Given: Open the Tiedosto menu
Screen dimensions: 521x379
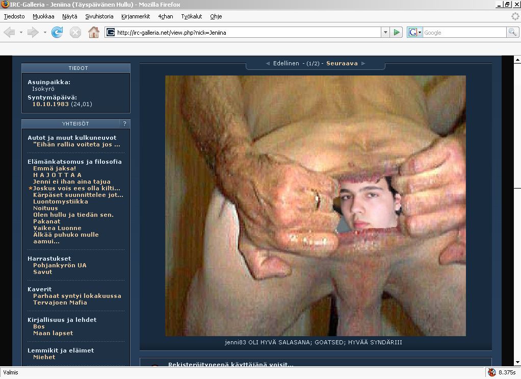Looking at the screenshot, I should pyautogui.click(x=14, y=16).
